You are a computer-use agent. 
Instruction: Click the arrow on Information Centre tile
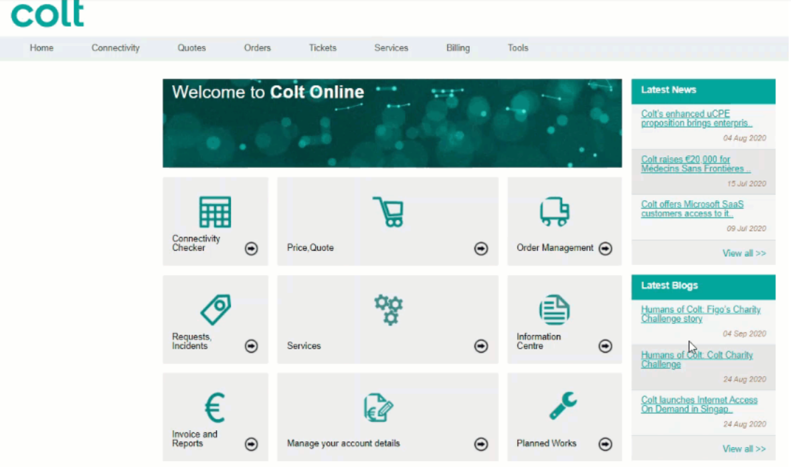point(606,346)
